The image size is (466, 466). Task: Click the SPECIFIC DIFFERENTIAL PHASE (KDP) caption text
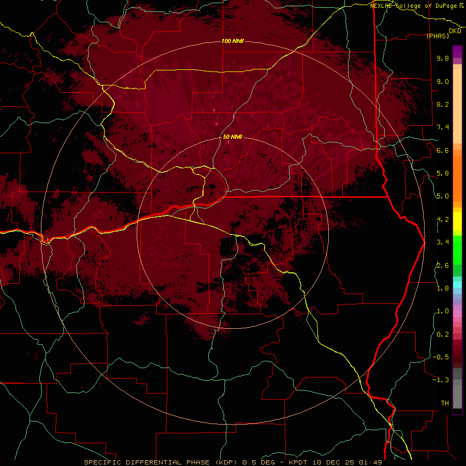tap(159, 462)
